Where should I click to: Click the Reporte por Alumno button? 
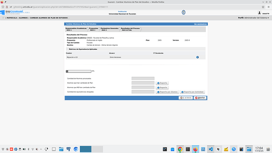coord(167,92)
